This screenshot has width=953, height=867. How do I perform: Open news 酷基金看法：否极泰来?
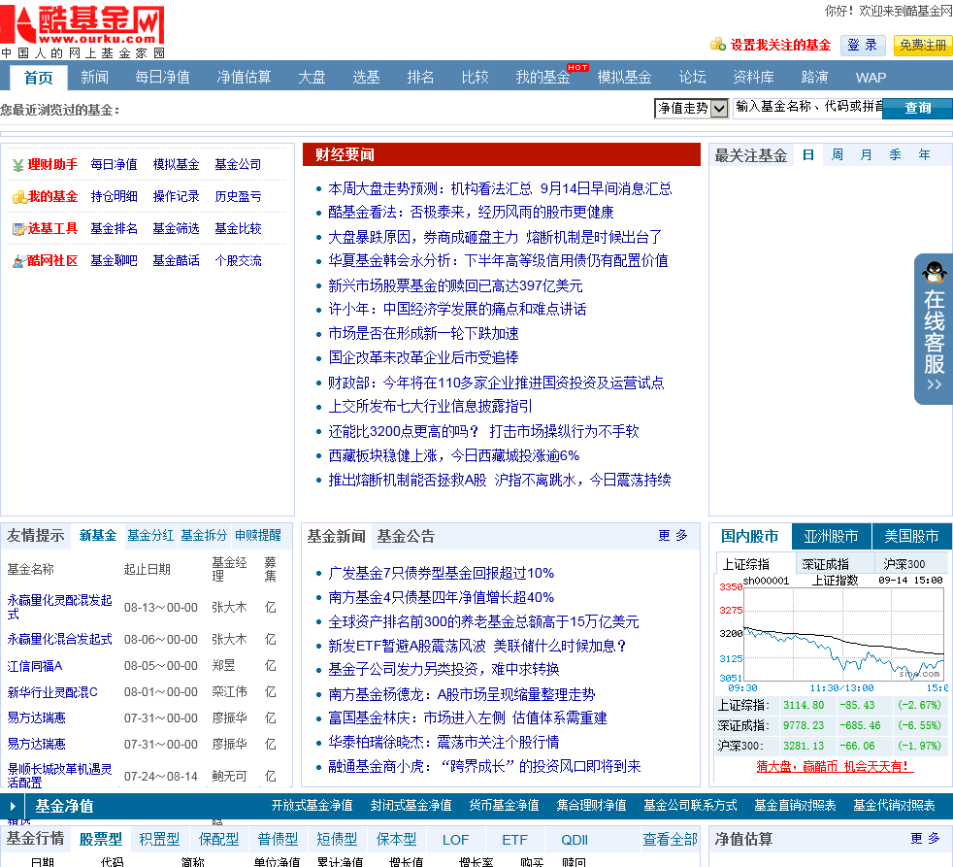[x=471, y=213]
